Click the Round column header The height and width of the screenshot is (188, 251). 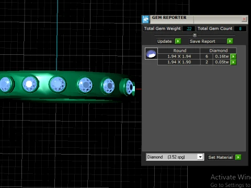click(x=179, y=51)
